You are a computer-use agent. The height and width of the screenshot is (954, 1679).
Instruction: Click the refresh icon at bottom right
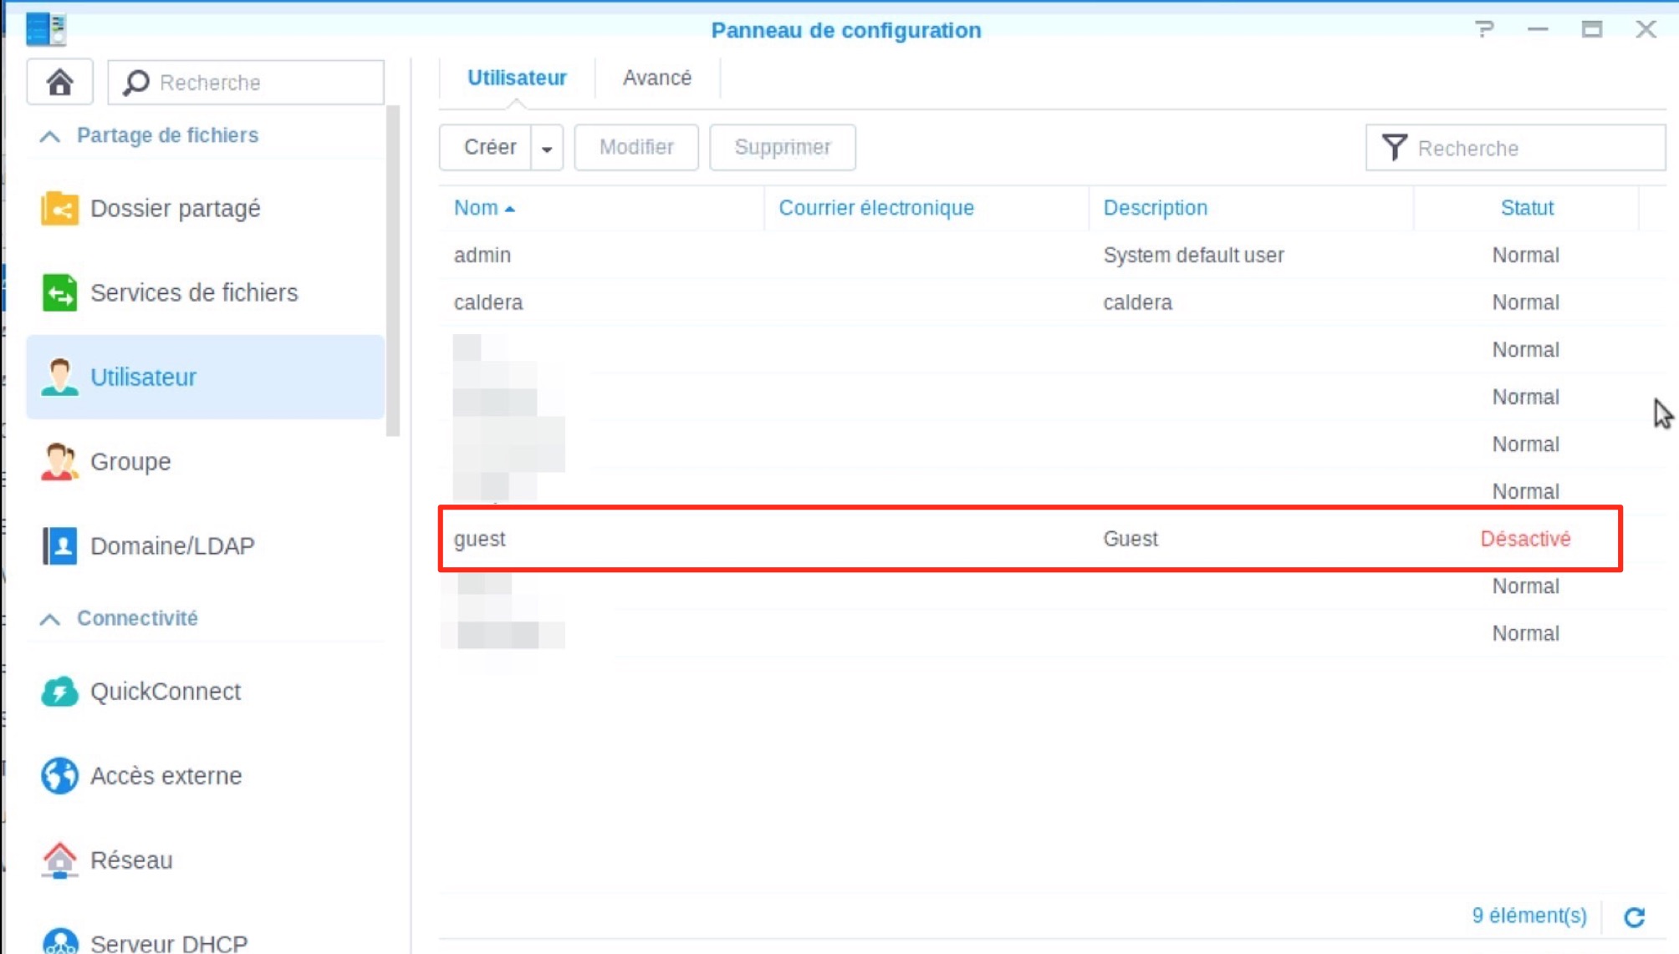pyautogui.click(x=1635, y=917)
